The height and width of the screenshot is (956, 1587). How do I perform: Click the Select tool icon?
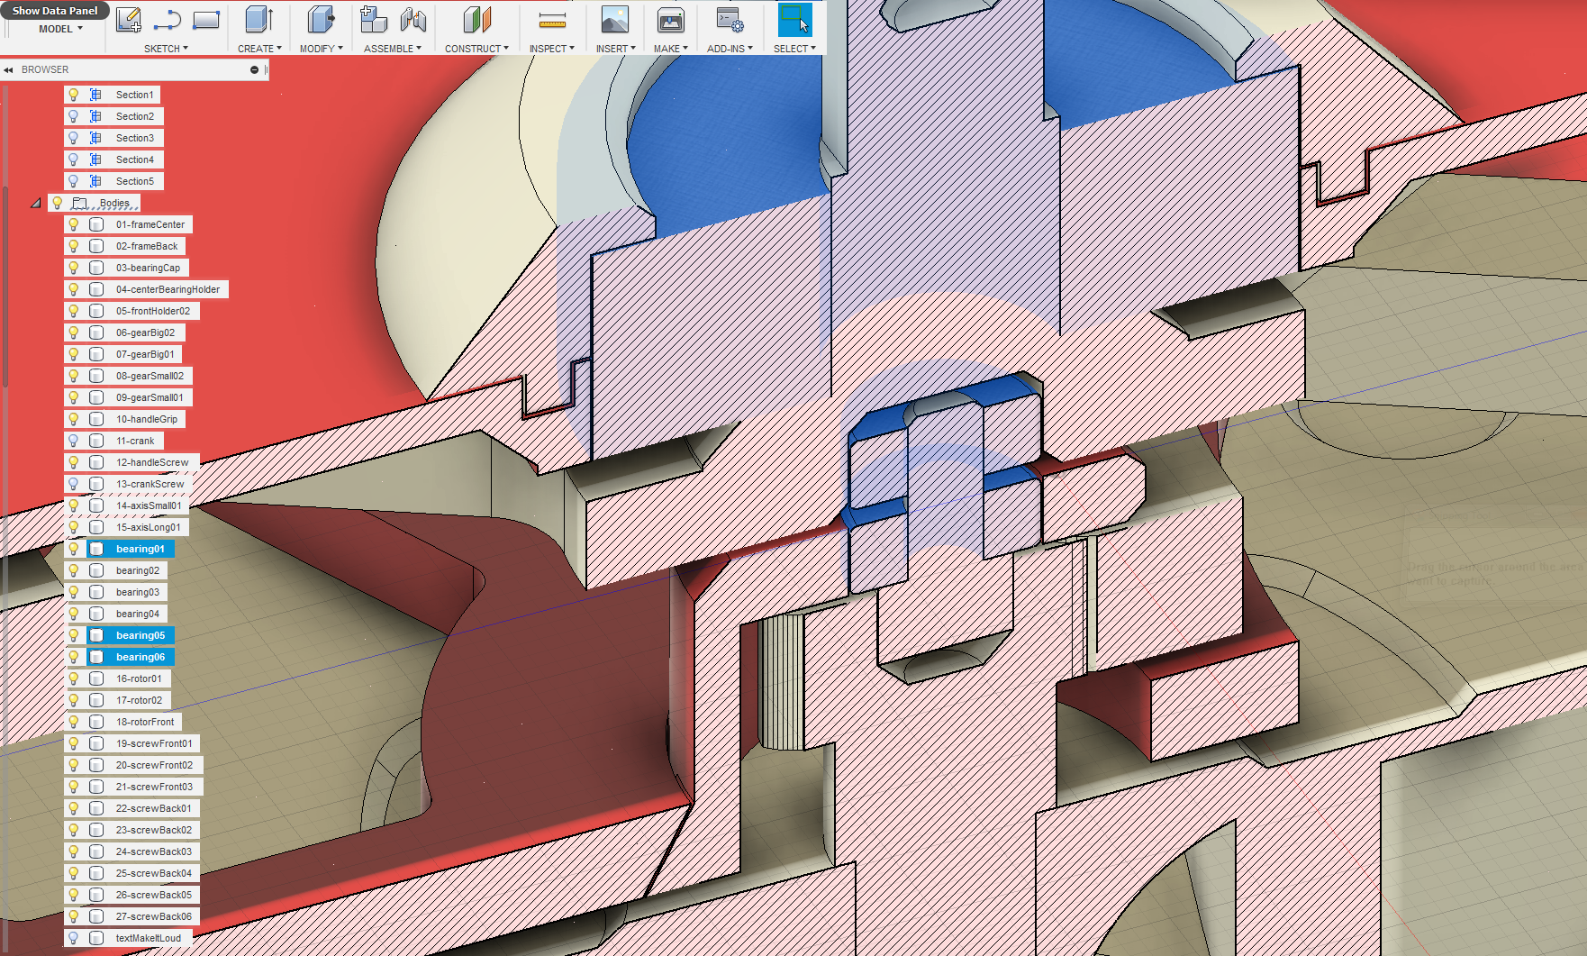coord(794,20)
